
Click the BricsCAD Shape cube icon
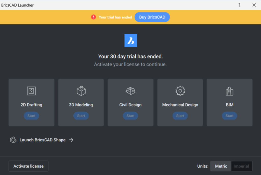(13, 140)
